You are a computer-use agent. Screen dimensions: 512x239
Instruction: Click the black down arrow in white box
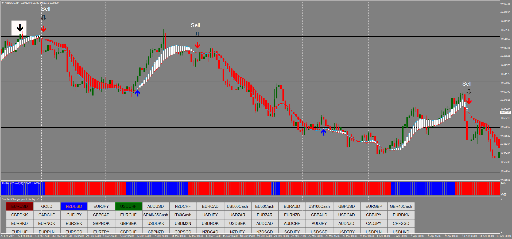click(x=20, y=28)
